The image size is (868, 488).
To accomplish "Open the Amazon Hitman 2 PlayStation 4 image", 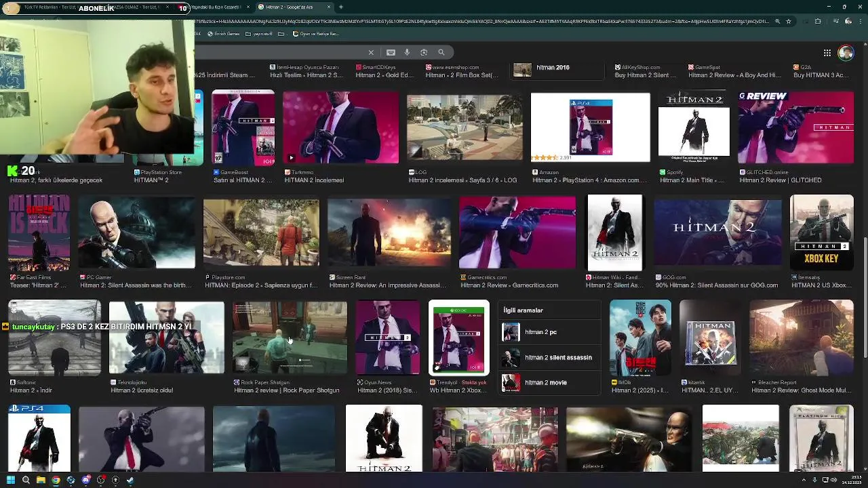I will tap(590, 127).
